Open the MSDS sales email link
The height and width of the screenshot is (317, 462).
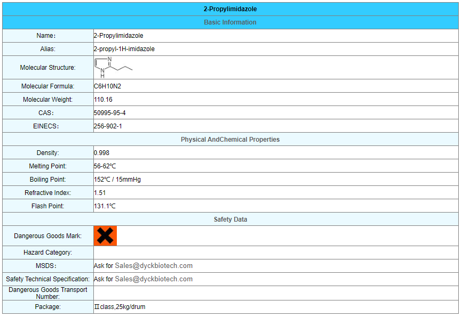point(154,265)
